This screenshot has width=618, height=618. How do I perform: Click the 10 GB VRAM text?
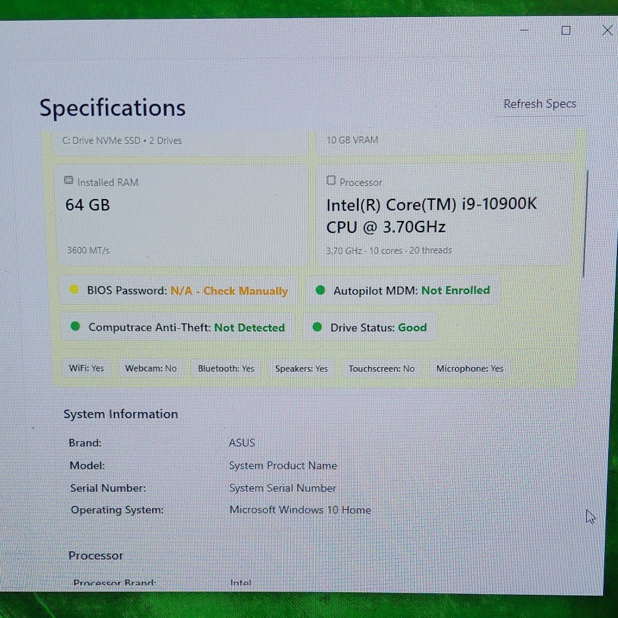click(352, 140)
